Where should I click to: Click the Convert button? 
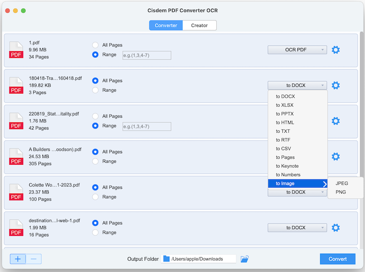coord(337,259)
